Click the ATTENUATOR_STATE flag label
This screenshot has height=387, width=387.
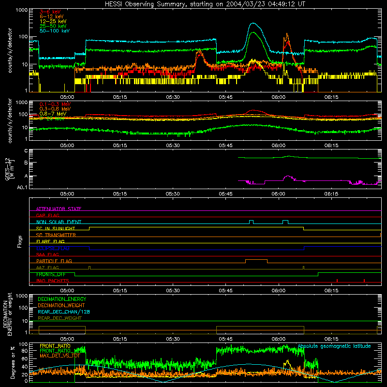tap(59, 209)
